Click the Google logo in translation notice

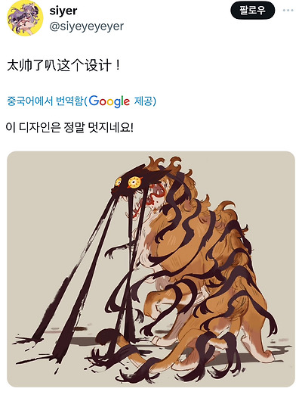pos(109,101)
